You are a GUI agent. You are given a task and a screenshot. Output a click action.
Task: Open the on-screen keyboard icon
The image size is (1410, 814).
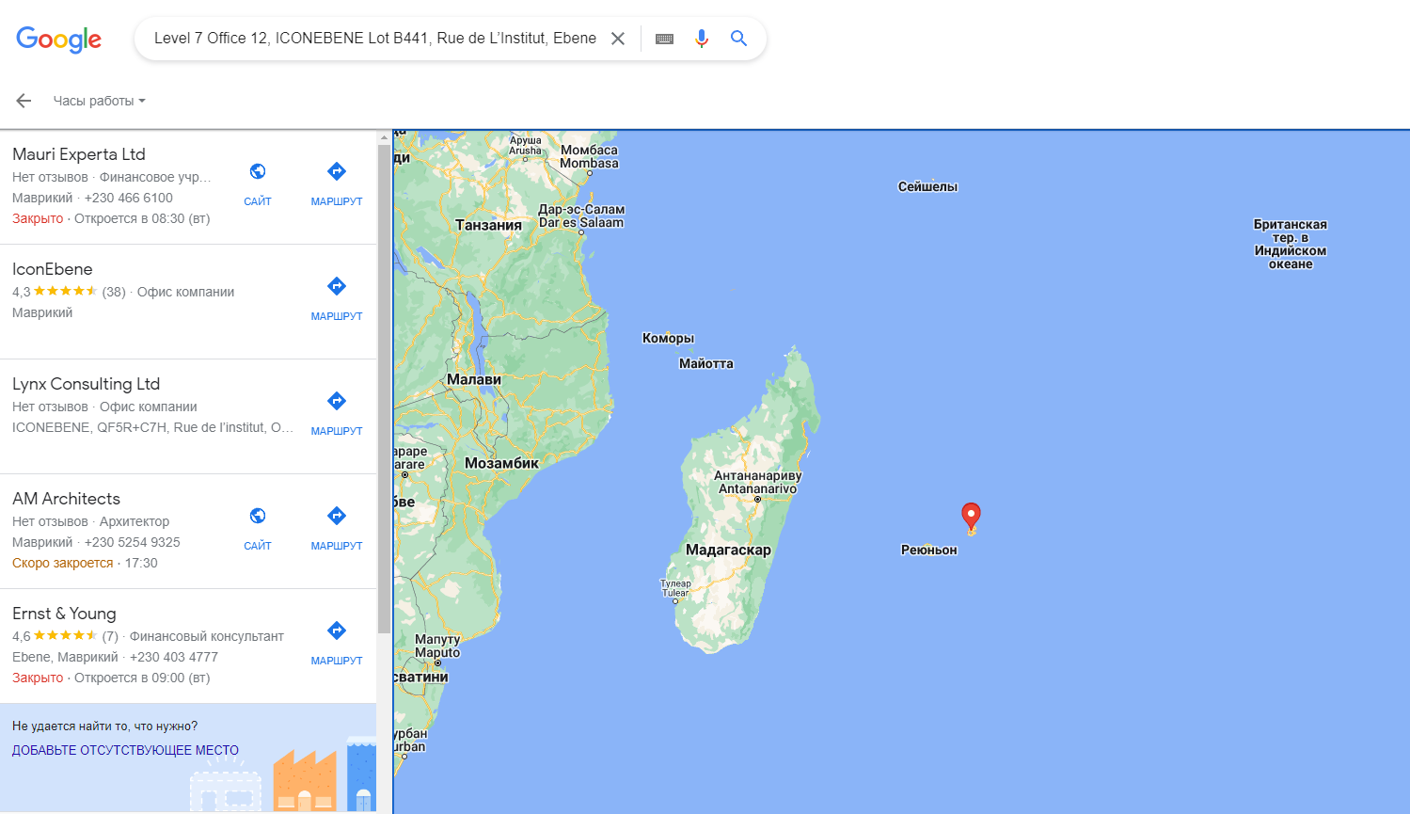click(664, 39)
